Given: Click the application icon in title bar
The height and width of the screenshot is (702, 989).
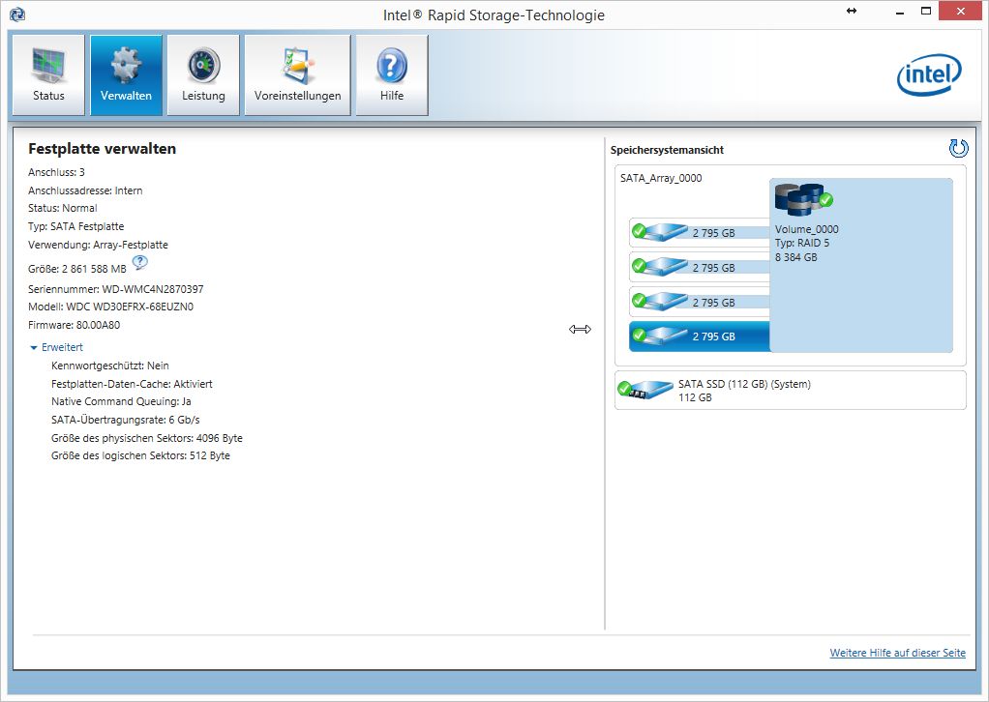Looking at the screenshot, I should (x=17, y=14).
